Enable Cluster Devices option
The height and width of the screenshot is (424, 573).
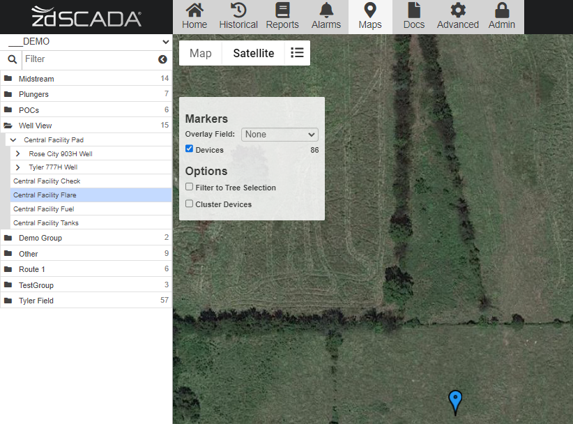pos(189,204)
